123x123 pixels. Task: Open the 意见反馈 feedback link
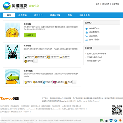point(106,4)
